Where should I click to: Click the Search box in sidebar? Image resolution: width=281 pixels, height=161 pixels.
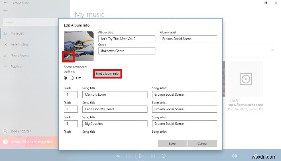click(x=31, y=22)
